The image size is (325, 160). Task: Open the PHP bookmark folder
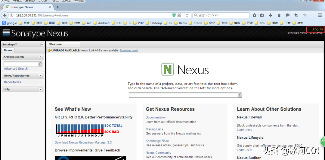[138, 23]
